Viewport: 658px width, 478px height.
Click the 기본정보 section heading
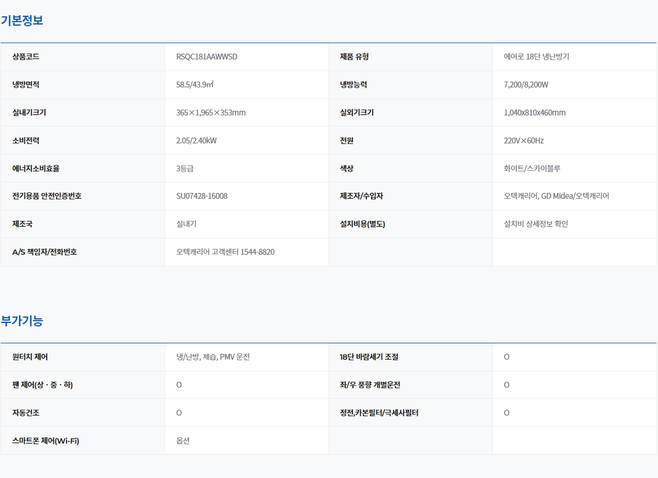[x=22, y=20]
